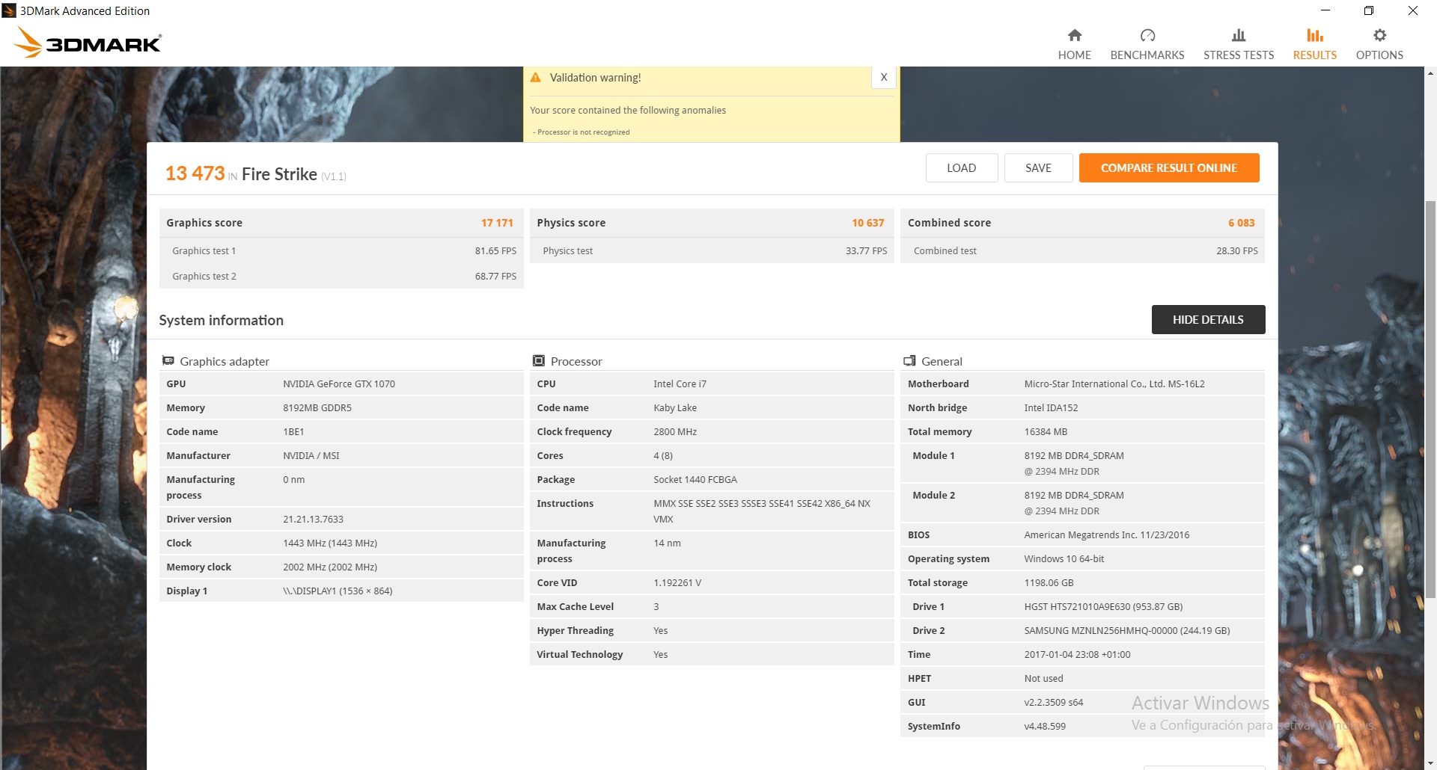Go to the STRESS TESTS tab label

[x=1239, y=55]
